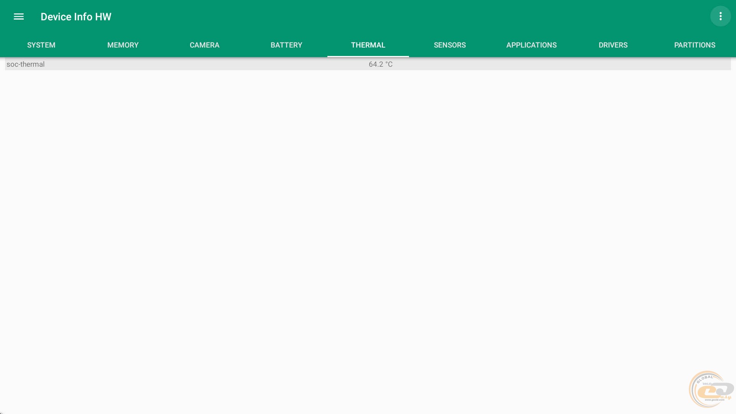Click the www.gecid.com text in the watermark

point(714,400)
